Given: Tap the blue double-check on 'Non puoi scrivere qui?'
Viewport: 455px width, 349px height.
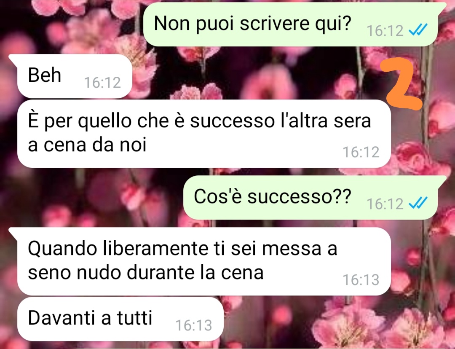Looking at the screenshot, I should (418, 30).
